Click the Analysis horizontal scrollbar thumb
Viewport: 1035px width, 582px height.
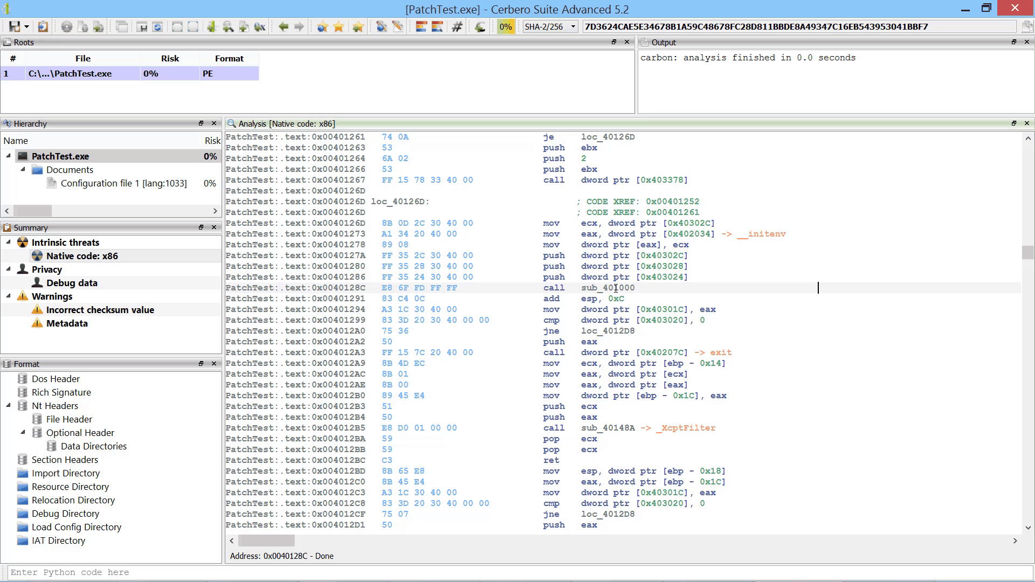tap(266, 541)
